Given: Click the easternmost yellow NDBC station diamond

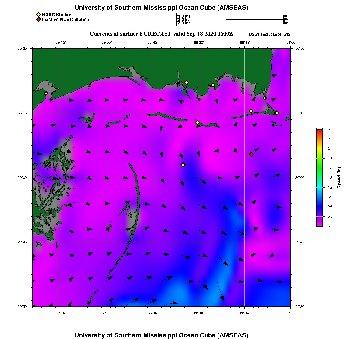Looking at the screenshot, I should [277, 113].
